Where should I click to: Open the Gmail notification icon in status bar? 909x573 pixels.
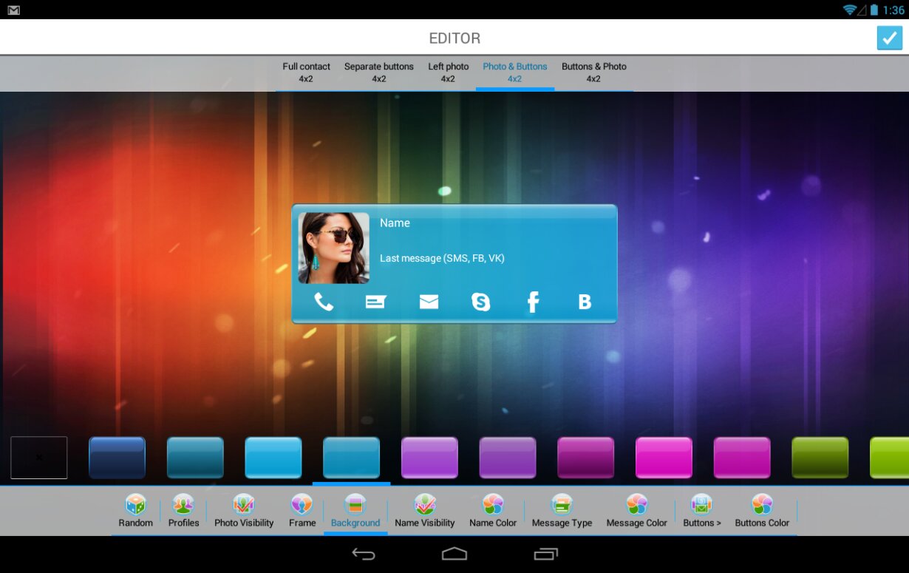[x=13, y=10]
